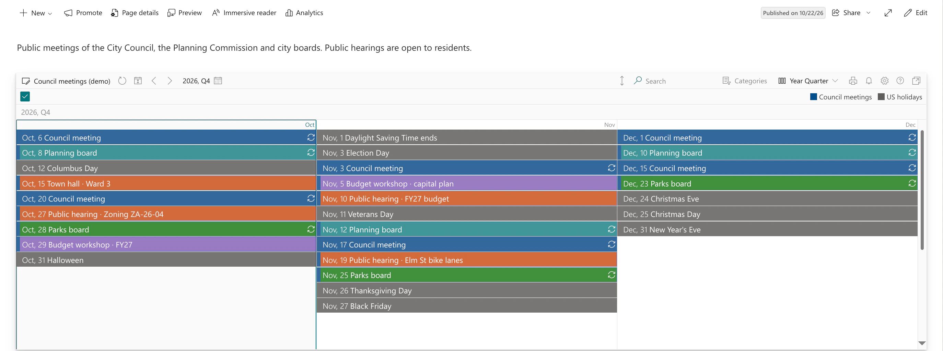The width and height of the screenshot is (943, 351).
Task: Open the Categories filter
Action: [745, 81]
